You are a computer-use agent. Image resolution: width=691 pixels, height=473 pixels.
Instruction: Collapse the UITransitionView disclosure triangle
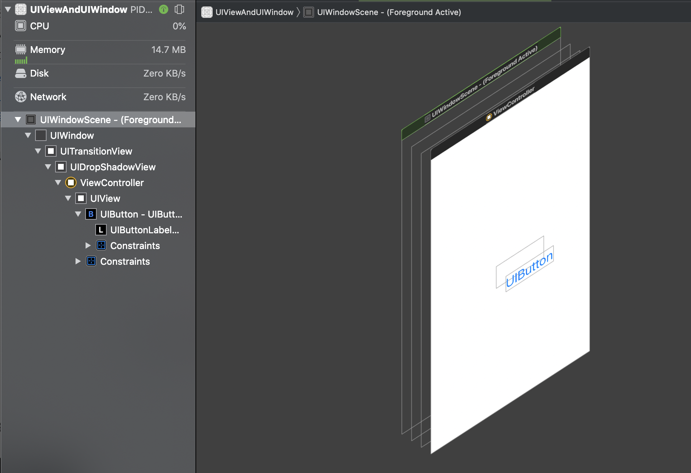38,151
